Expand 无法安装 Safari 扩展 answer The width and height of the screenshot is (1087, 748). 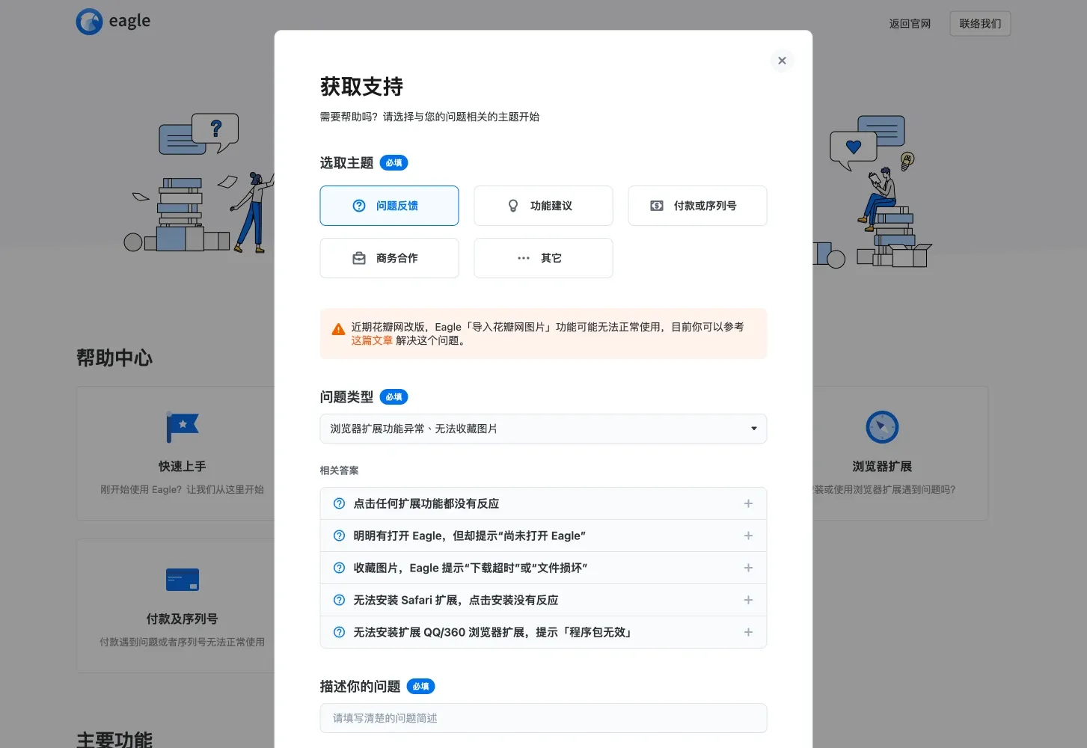coord(543,600)
